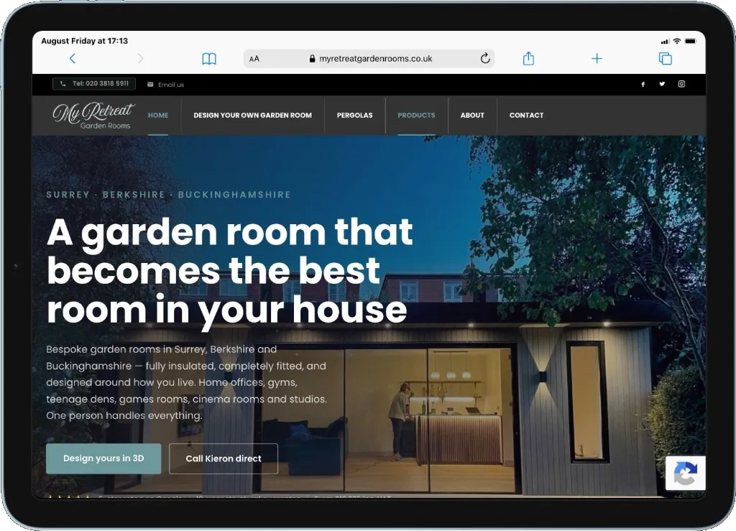Open the CONTACT menu item

pyautogui.click(x=527, y=116)
